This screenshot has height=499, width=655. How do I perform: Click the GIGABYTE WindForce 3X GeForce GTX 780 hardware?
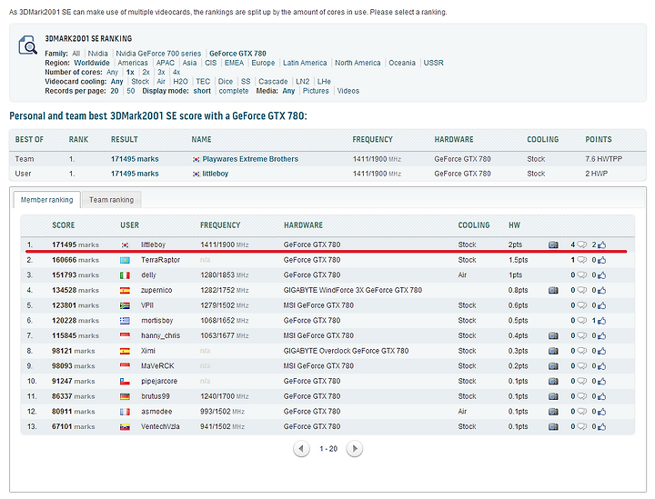[x=353, y=290]
